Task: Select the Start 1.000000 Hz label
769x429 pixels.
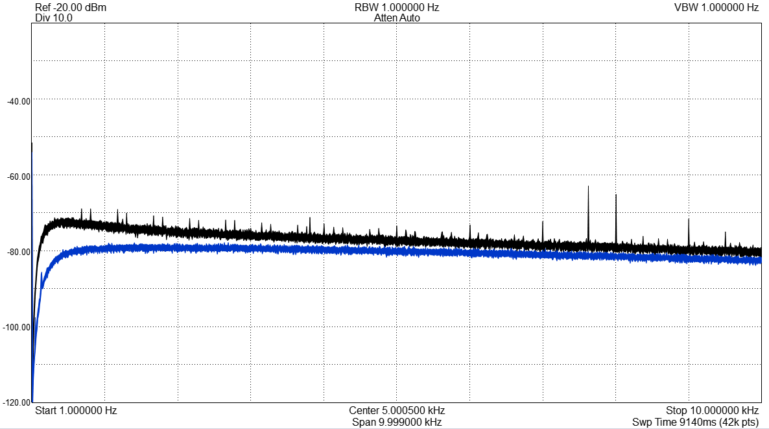Action: [x=76, y=410]
